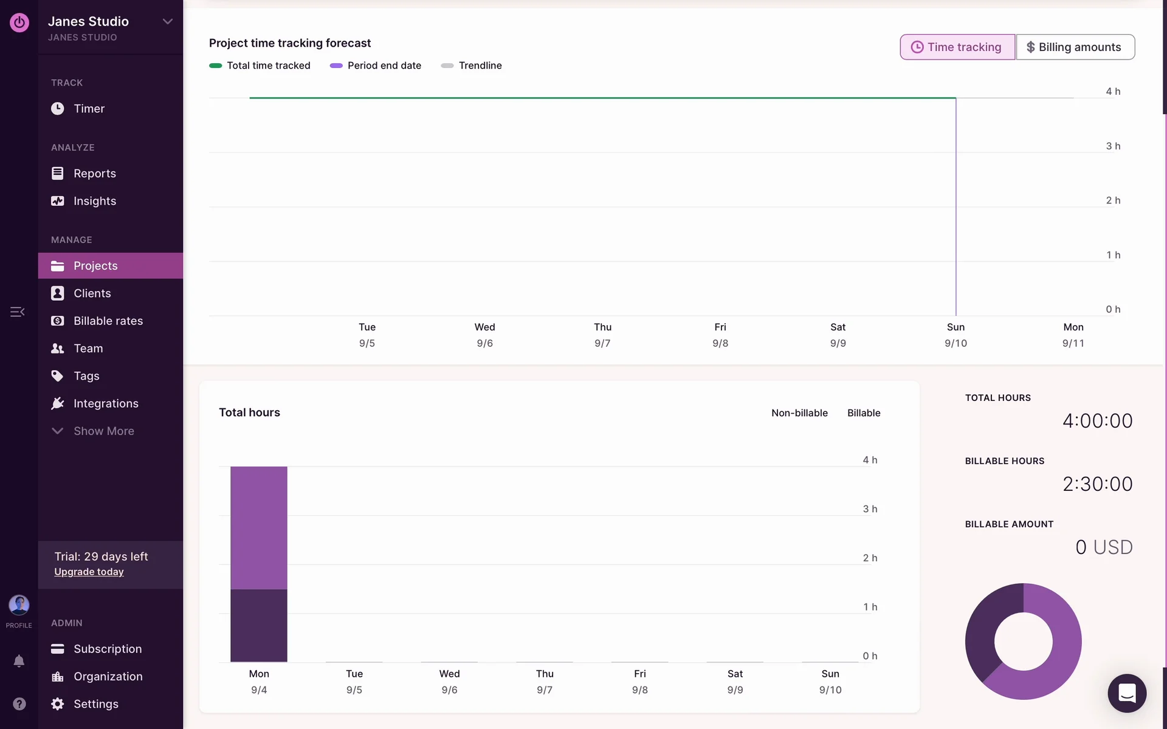The width and height of the screenshot is (1167, 729).
Task: Expand the Janes Studio workspace dropdown
Action: [x=167, y=22]
